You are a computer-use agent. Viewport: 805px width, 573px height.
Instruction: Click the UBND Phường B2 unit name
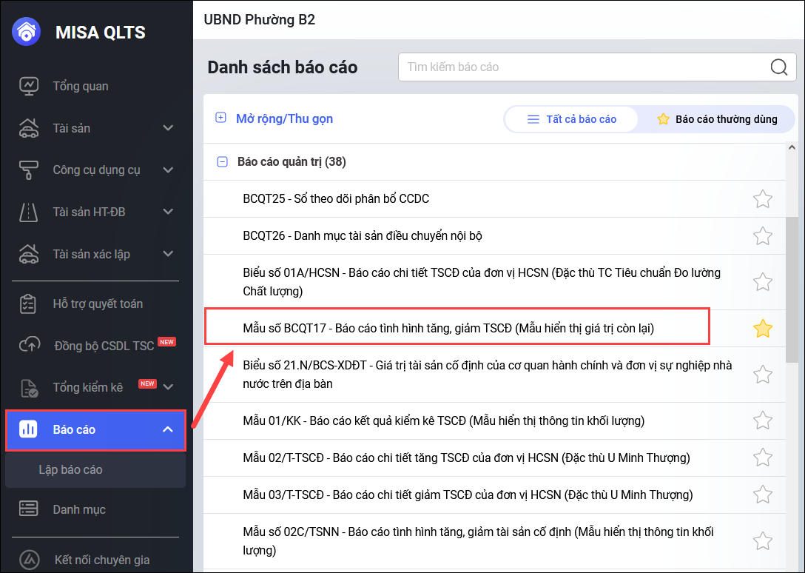click(x=259, y=19)
